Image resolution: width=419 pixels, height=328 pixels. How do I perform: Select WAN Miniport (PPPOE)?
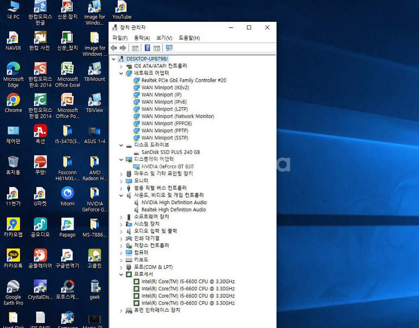tap(167, 123)
